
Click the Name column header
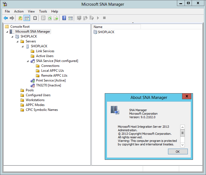tap(116, 27)
